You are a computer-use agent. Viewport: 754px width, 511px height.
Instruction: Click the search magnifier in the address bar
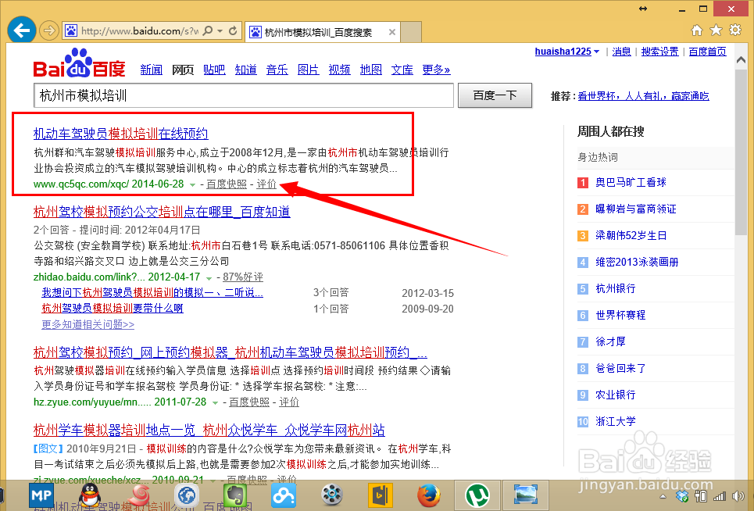[x=208, y=30]
